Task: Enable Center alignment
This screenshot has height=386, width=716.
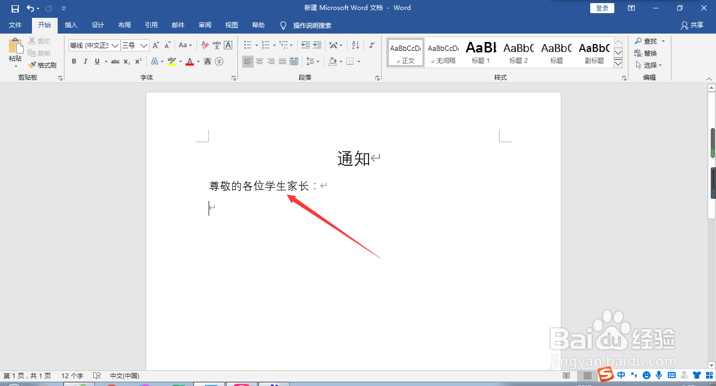Action: (x=259, y=61)
